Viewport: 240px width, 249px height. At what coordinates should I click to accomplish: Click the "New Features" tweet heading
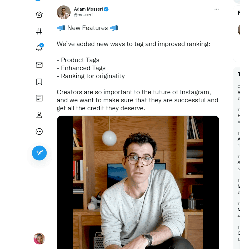[x=88, y=28]
